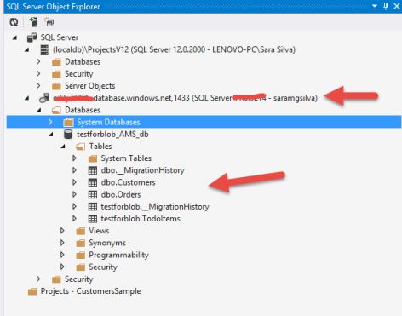
Task: Click the localdb ProjectsV12 server icon
Action: pos(44,49)
